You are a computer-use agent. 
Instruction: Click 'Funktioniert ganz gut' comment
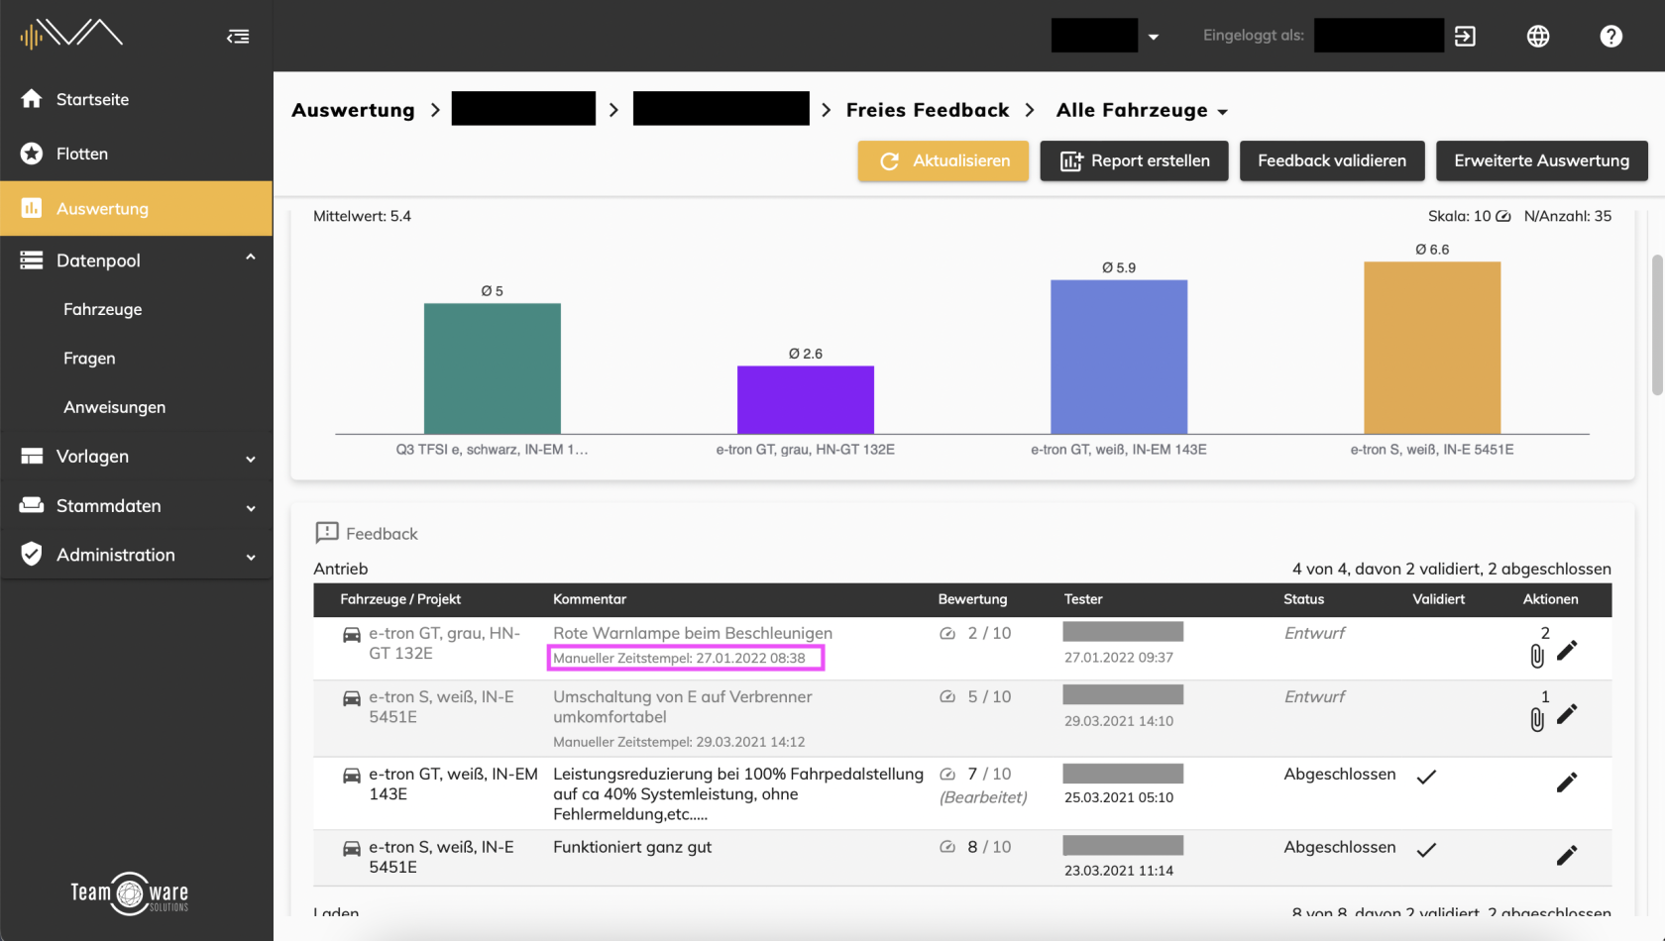pyautogui.click(x=632, y=847)
